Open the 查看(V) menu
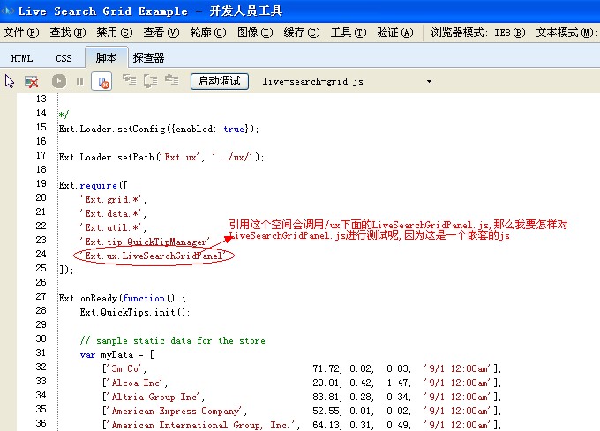The image size is (600, 431). pyautogui.click(x=161, y=33)
